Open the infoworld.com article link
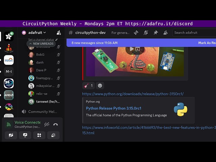This screenshot has width=216, height=162. click(149, 130)
